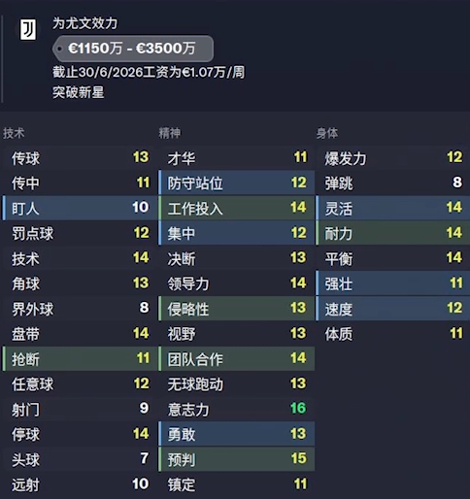The image size is (470, 499).
Task: Open the 为尤文效力 club link
Action: pos(84,23)
